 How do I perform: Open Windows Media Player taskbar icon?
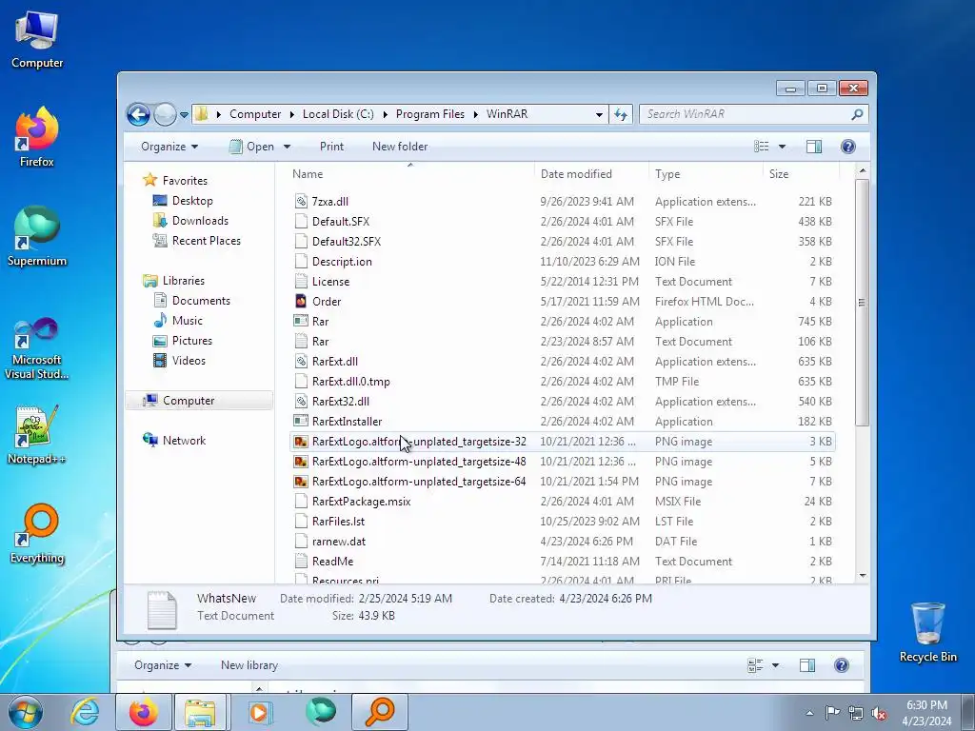[259, 712]
